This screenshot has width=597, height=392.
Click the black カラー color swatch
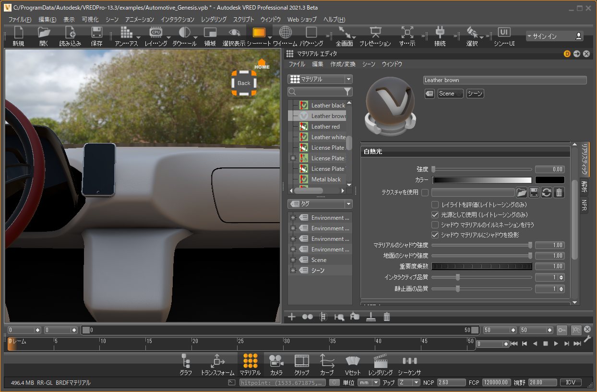[550, 180]
